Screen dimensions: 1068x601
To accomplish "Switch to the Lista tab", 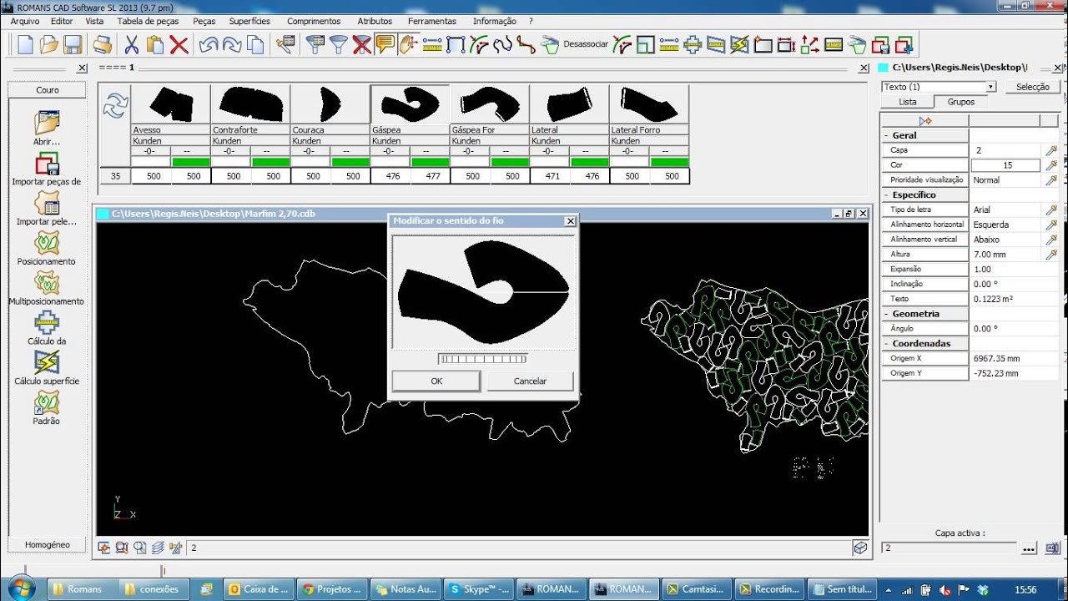I will (x=908, y=102).
